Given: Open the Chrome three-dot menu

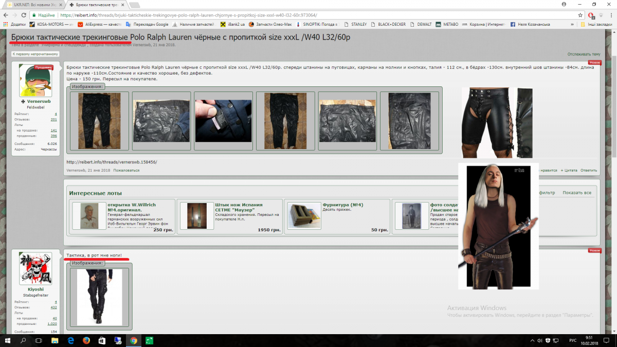Looking at the screenshot, I should pyautogui.click(x=610, y=15).
